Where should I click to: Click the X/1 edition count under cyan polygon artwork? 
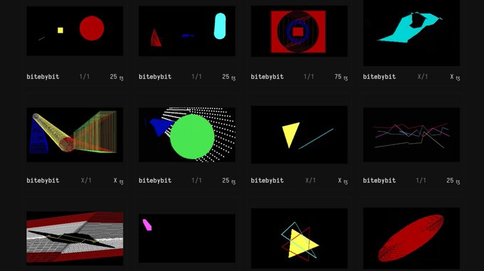tap(423, 76)
